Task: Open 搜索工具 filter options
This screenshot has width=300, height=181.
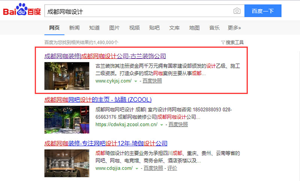Action: [232, 42]
